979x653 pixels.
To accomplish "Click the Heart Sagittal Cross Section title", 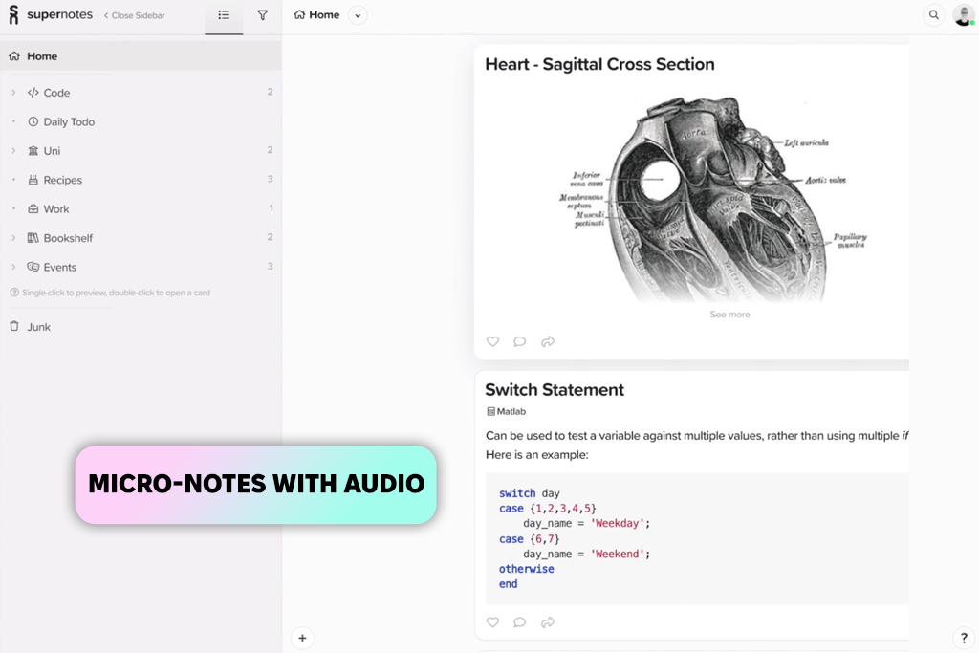I will (x=599, y=64).
